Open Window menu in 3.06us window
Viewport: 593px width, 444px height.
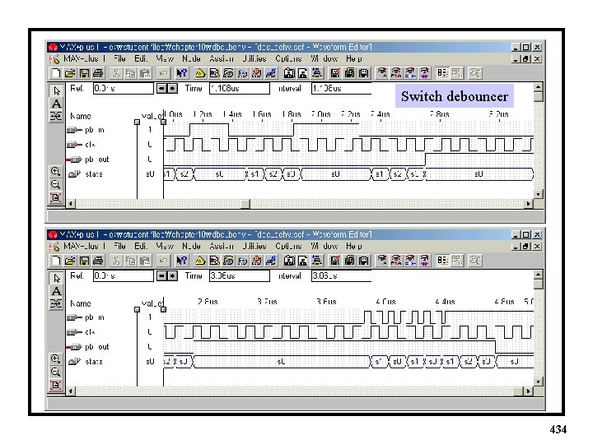click(x=325, y=246)
